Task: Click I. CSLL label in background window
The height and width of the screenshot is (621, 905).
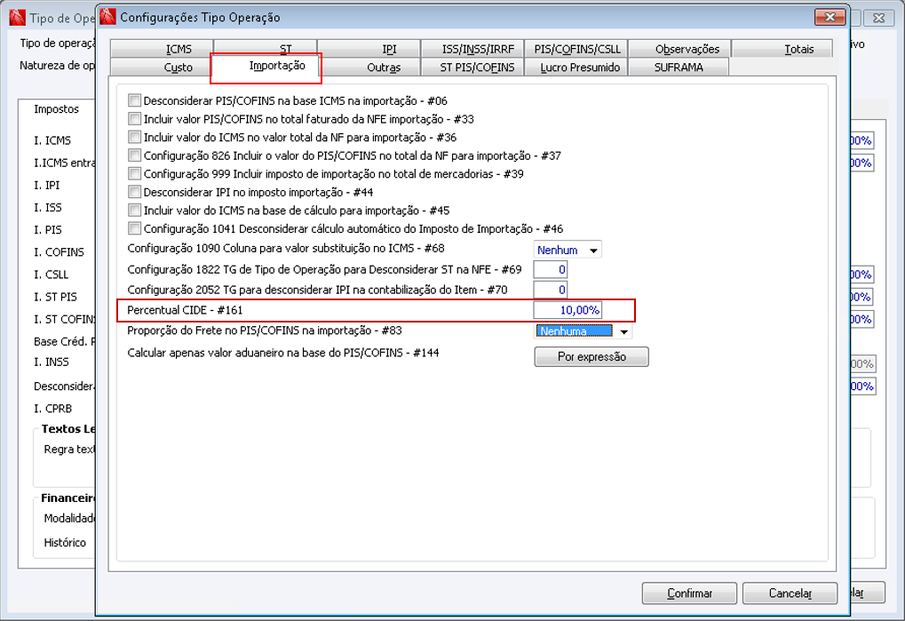Action: [51, 275]
